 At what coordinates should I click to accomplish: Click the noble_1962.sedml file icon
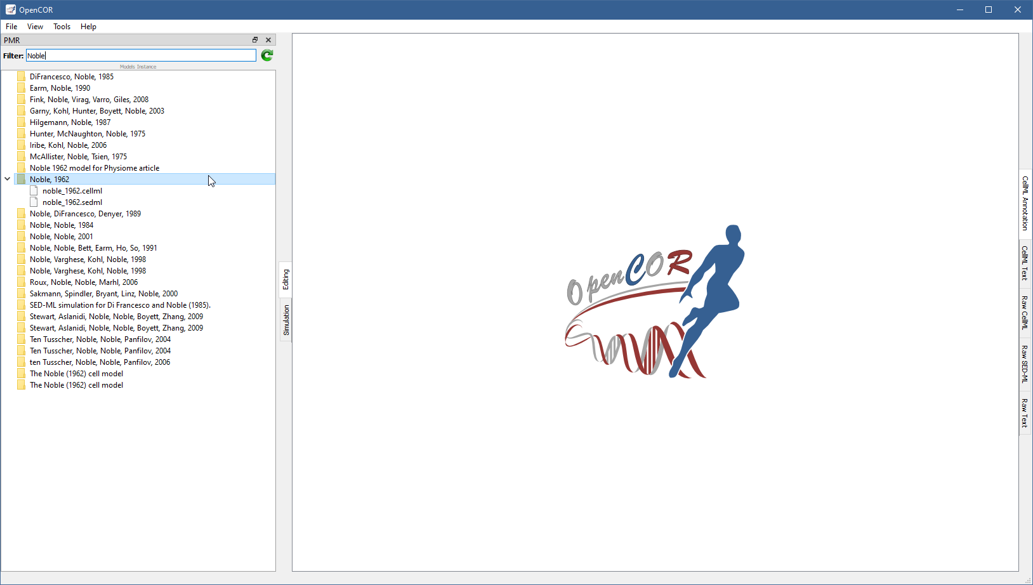click(x=34, y=202)
